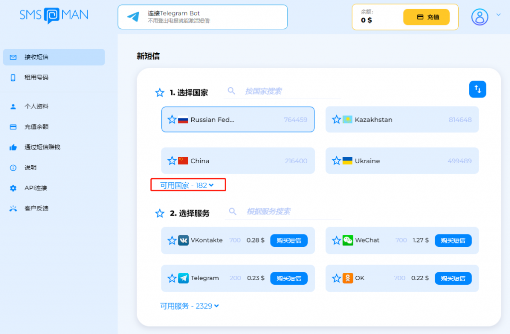The width and height of the screenshot is (510, 334).
Task: Favorite VKontakte with its star
Action: (172, 240)
